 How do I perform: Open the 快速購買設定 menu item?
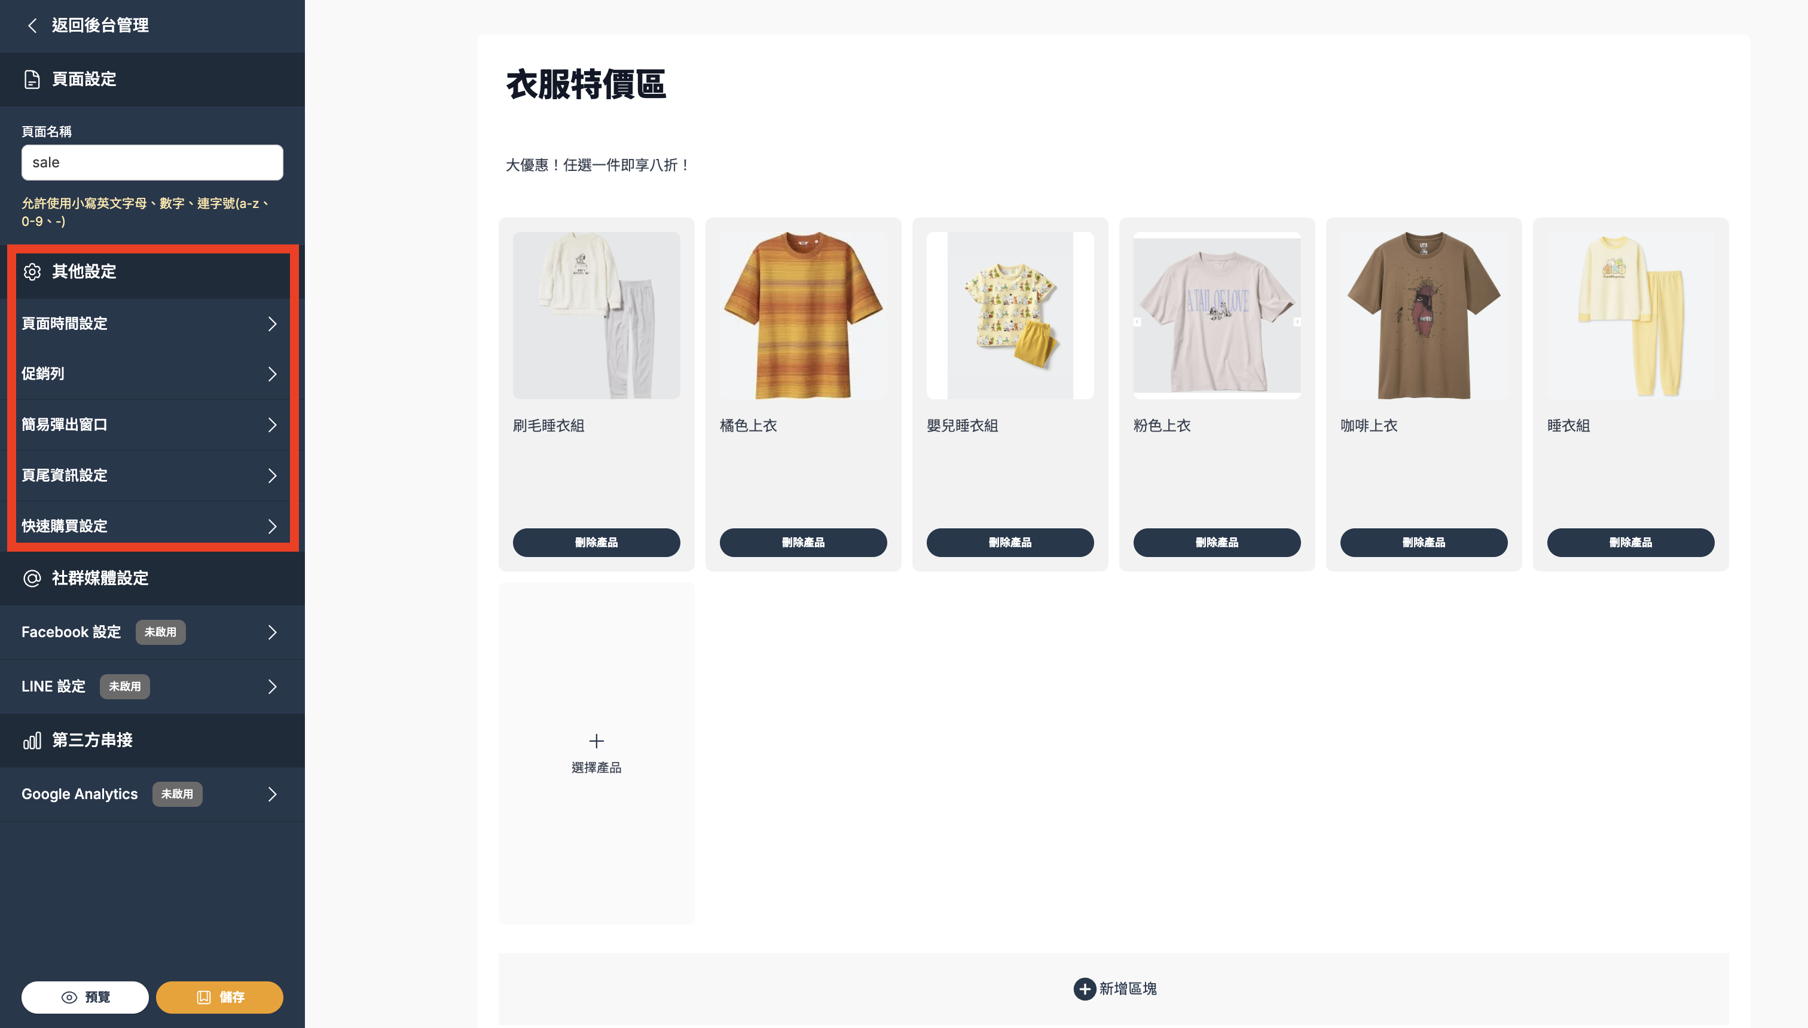click(152, 526)
